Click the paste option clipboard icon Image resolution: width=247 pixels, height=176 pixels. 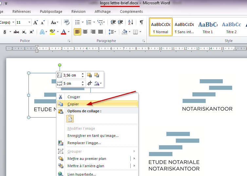[70, 119]
